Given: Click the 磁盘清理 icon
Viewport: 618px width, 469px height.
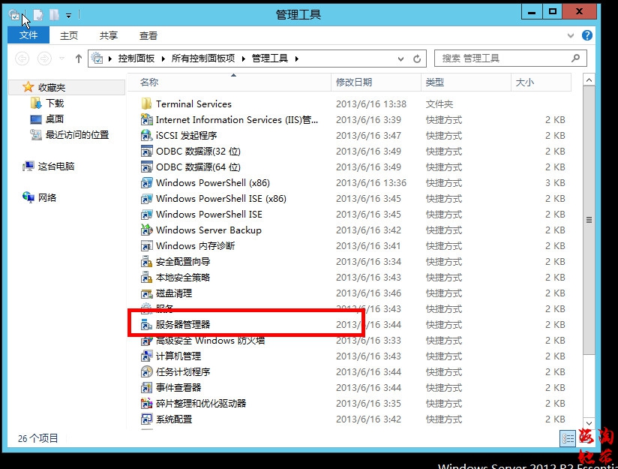Looking at the screenshot, I should coord(146,293).
